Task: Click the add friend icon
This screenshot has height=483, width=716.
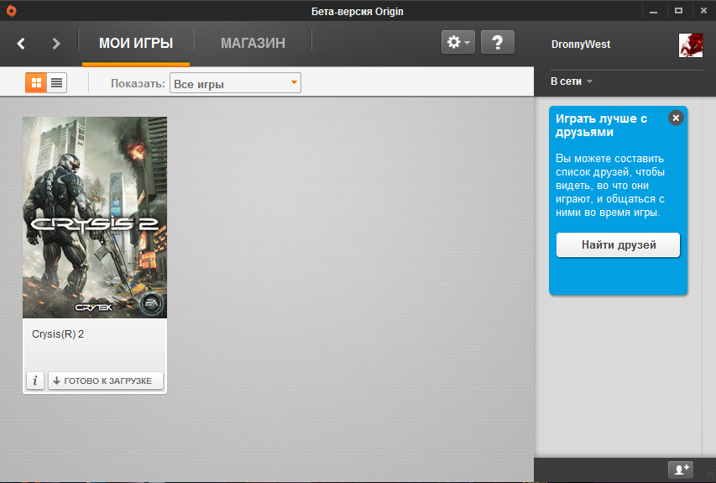Action: pyautogui.click(x=681, y=470)
